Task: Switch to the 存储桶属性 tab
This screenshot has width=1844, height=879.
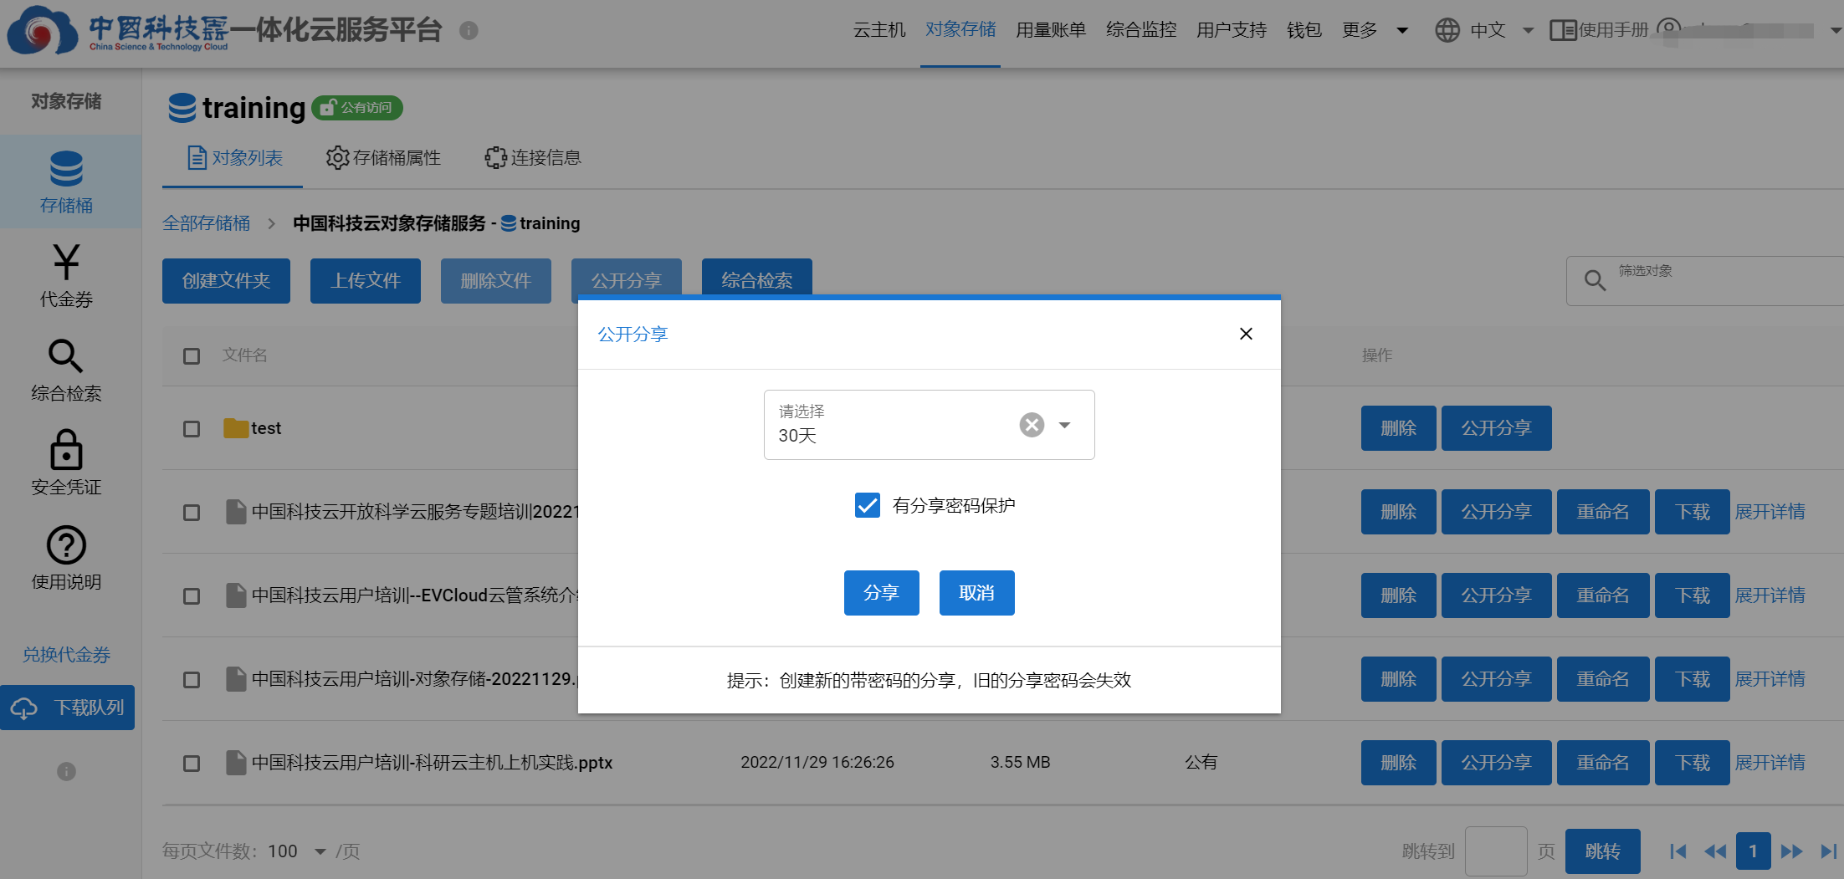Action: 383,158
